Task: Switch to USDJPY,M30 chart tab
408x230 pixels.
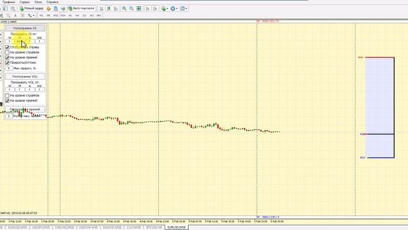Action: (41, 227)
